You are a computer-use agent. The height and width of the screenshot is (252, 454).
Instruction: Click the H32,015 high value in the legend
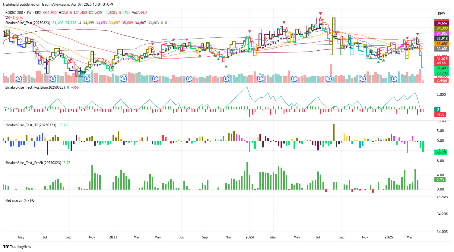click(x=65, y=13)
